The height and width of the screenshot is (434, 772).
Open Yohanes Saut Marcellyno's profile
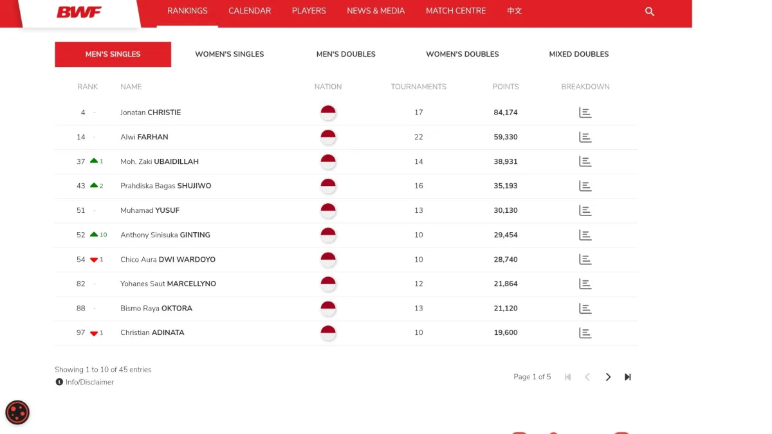tap(169, 284)
